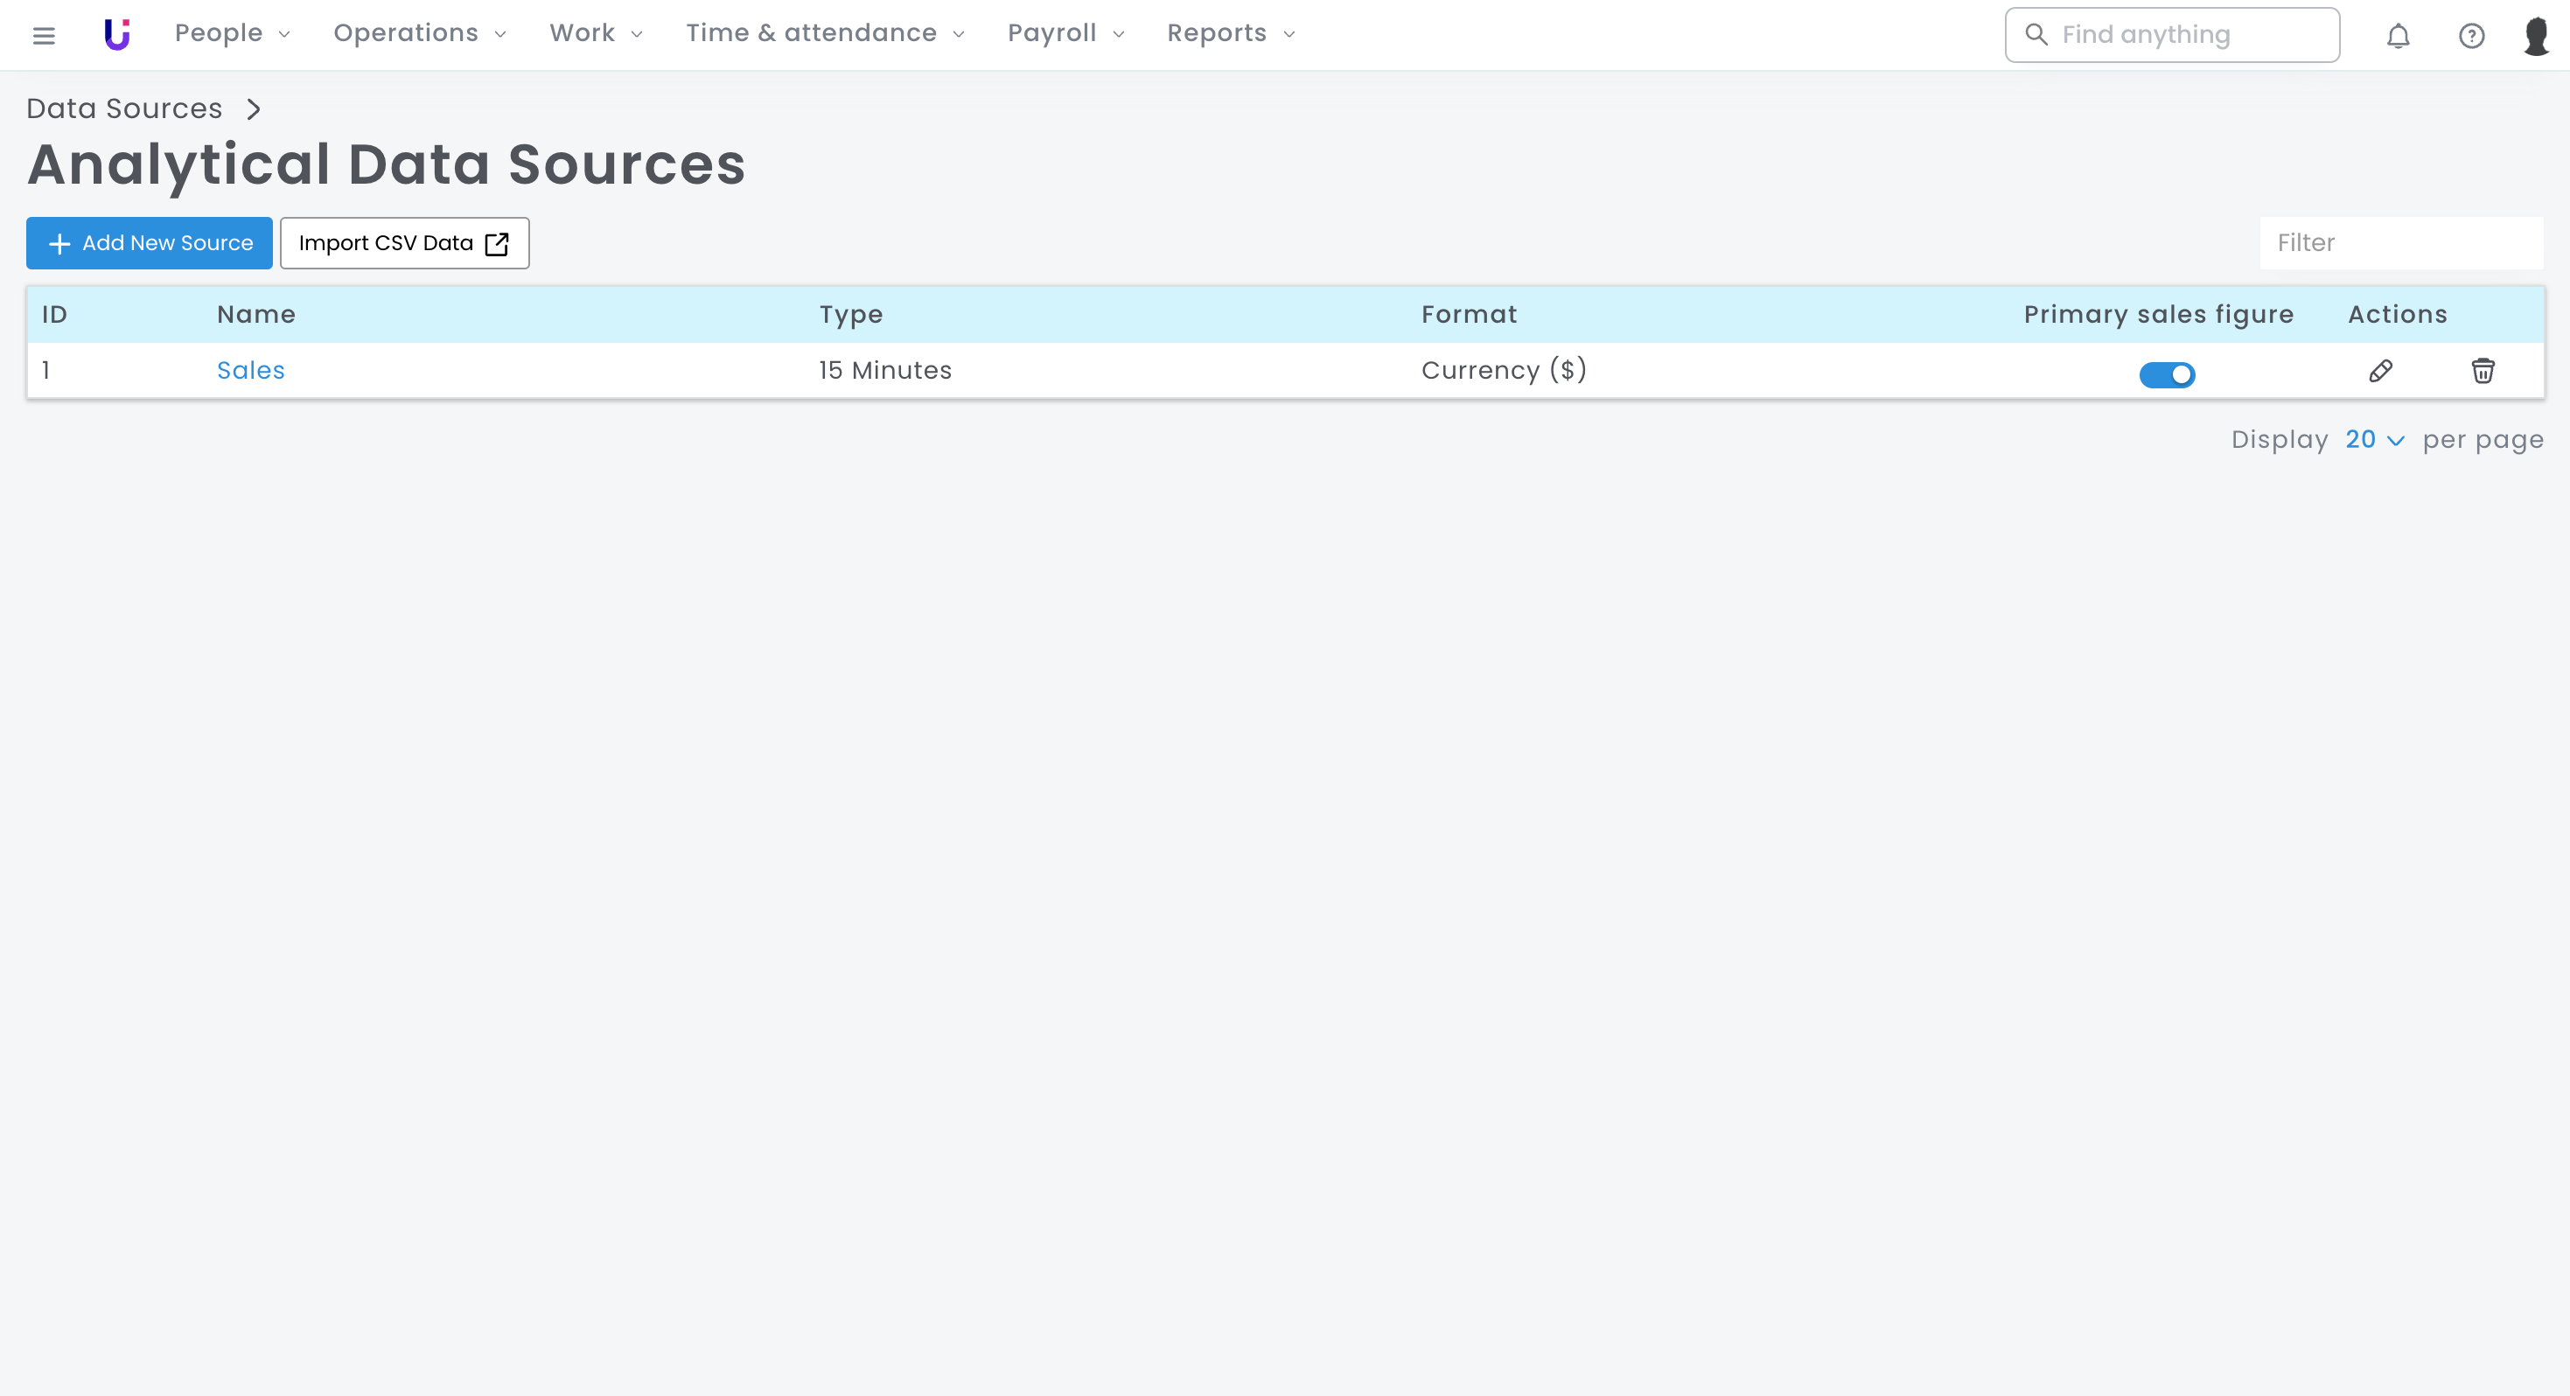The height and width of the screenshot is (1396, 2570).
Task: Expand the Payroll menu
Action: [x=1065, y=34]
